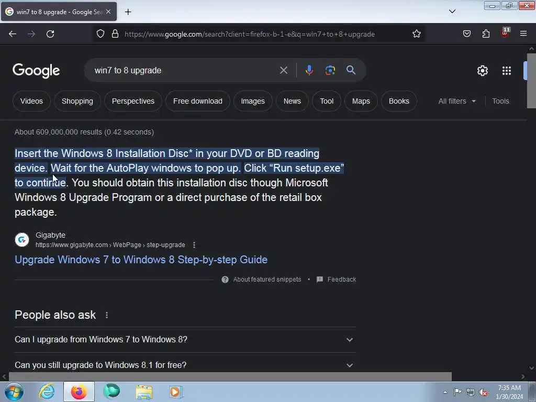Go back to the previous page
The image size is (536, 402).
[x=13, y=34]
